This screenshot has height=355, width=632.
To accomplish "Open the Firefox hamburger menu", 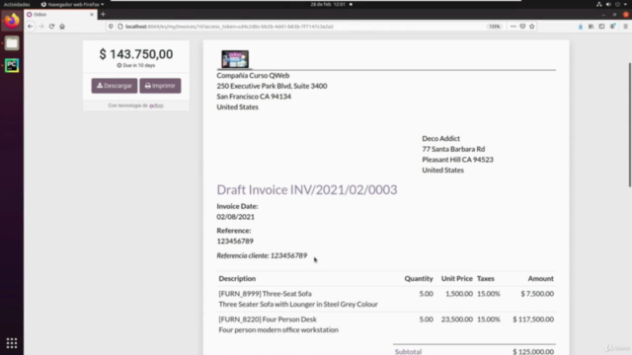I will 625,27.
